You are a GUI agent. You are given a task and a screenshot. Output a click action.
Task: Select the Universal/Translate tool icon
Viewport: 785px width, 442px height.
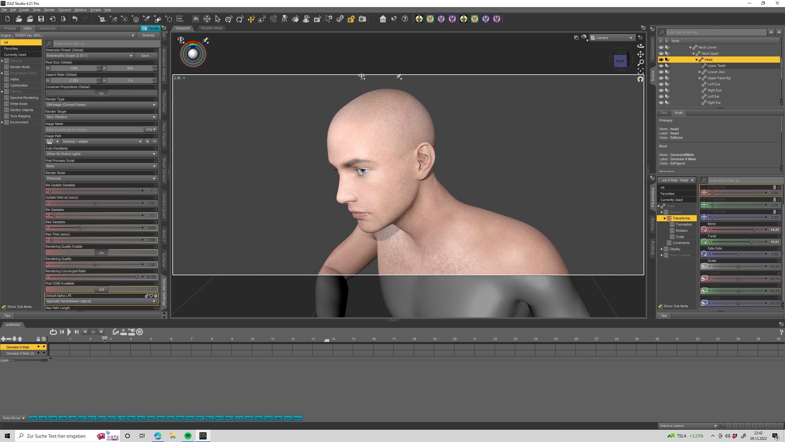(251, 19)
